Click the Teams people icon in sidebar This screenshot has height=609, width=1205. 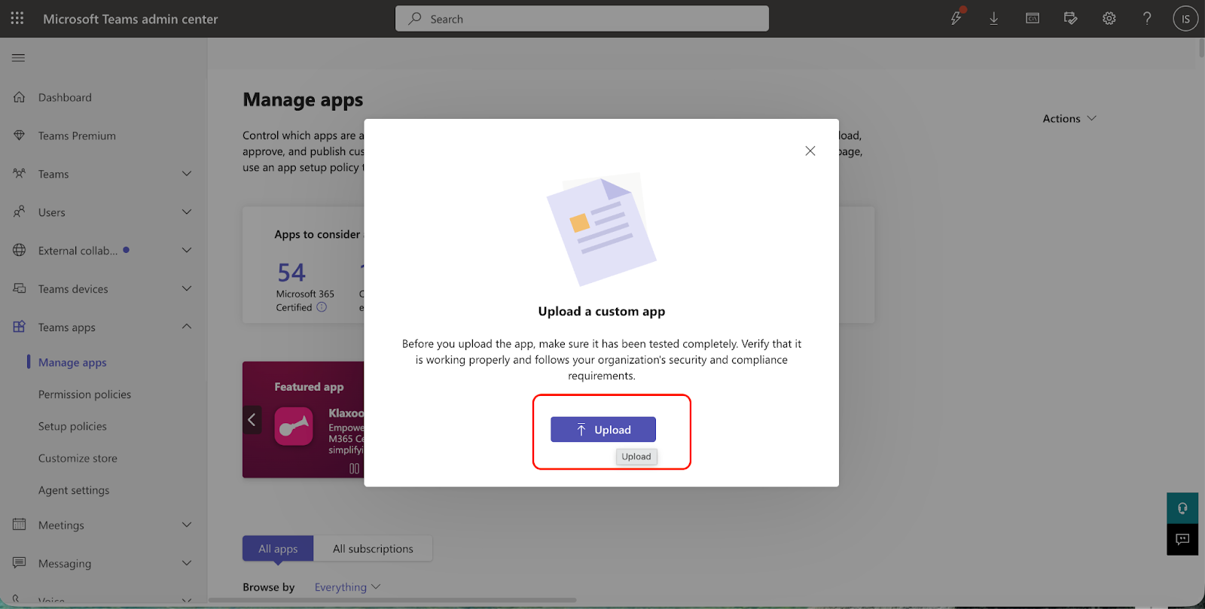20,174
